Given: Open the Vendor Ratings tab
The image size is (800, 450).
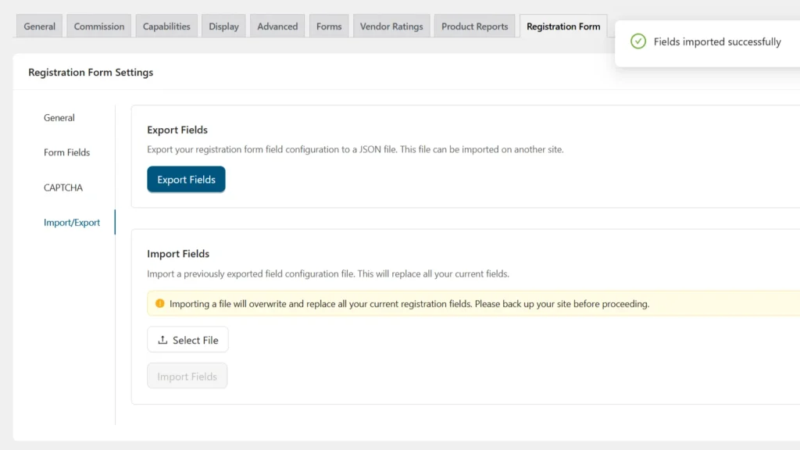Looking at the screenshot, I should click(x=391, y=27).
